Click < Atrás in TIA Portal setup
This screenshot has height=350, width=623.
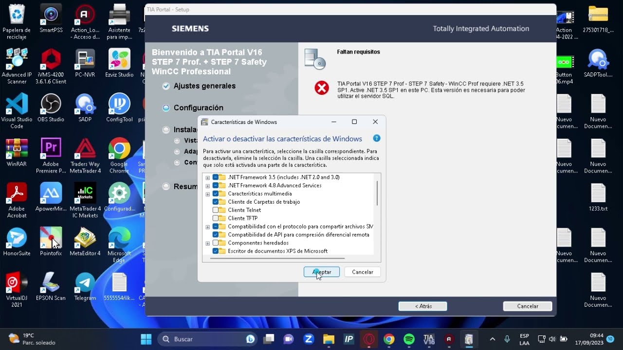423,306
